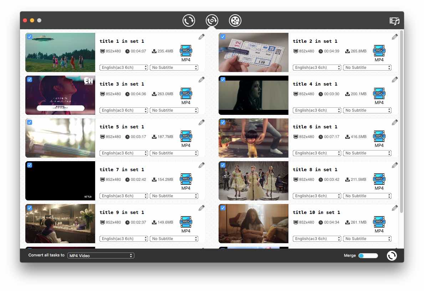
Task: Switch to the first converter tab in toolbar
Action: [x=189, y=21]
